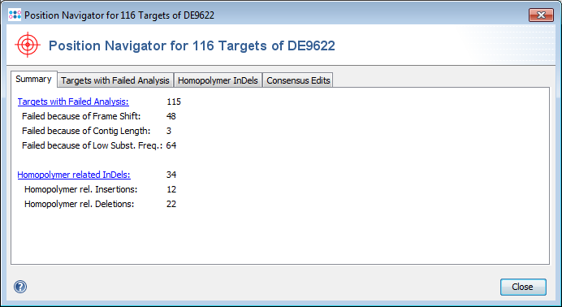The width and height of the screenshot is (562, 307).
Task: Click the Position Navigator header title text
Action: point(192,45)
